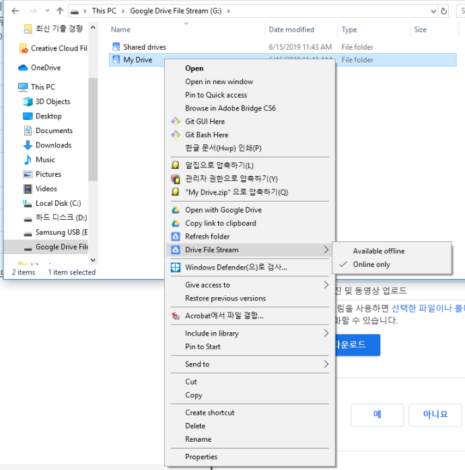Click the 예 (Yes) button

pyautogui.click(x=377, y=415)
